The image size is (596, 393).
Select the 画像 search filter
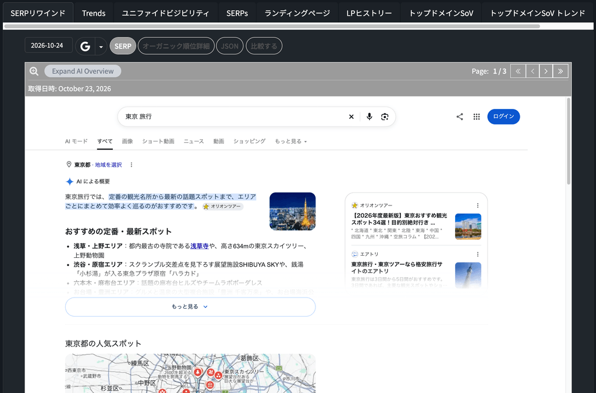tap(127, 141)
